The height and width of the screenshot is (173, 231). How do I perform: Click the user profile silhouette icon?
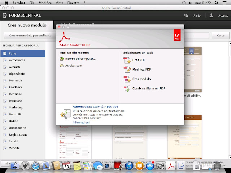point(211,15)
